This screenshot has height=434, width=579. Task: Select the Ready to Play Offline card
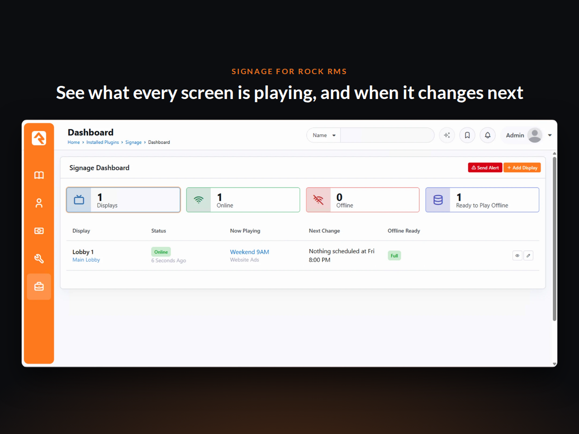click(x=482, y=200)
